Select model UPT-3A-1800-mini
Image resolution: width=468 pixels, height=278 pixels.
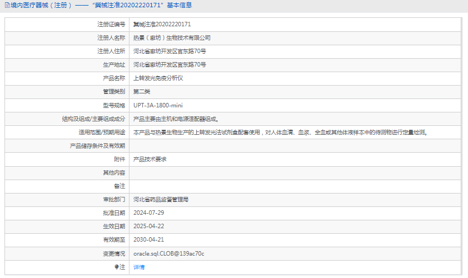pos(158,106)
